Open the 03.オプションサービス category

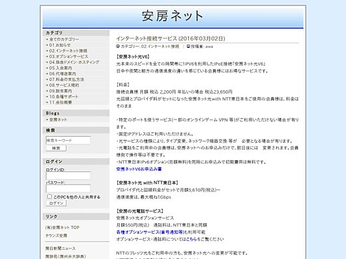[x=69, y=56]
